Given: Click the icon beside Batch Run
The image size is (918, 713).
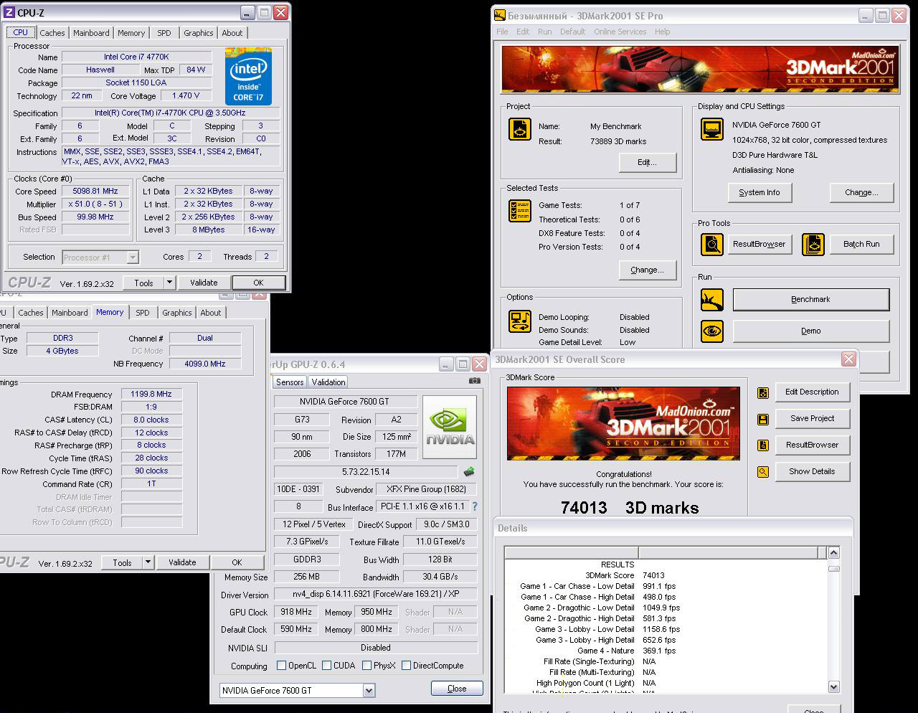Looking at the screenshot, I should [813, 245].
